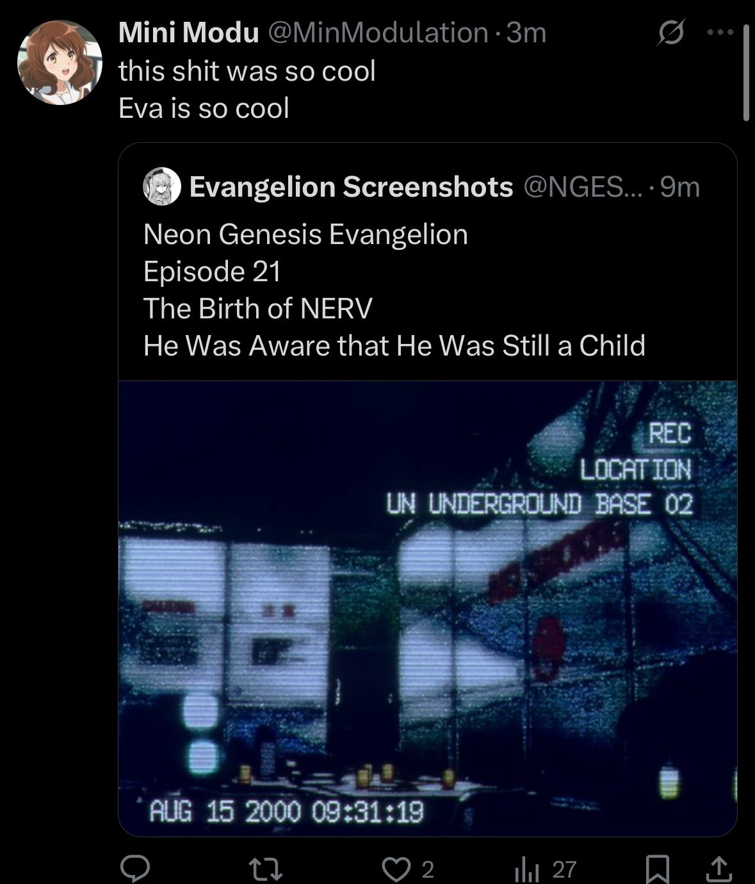This screenshot has width=755, height=884.
Task: Open quoted tweet text 'The Birth of NERV'
Action: click(x=257, y=308)
